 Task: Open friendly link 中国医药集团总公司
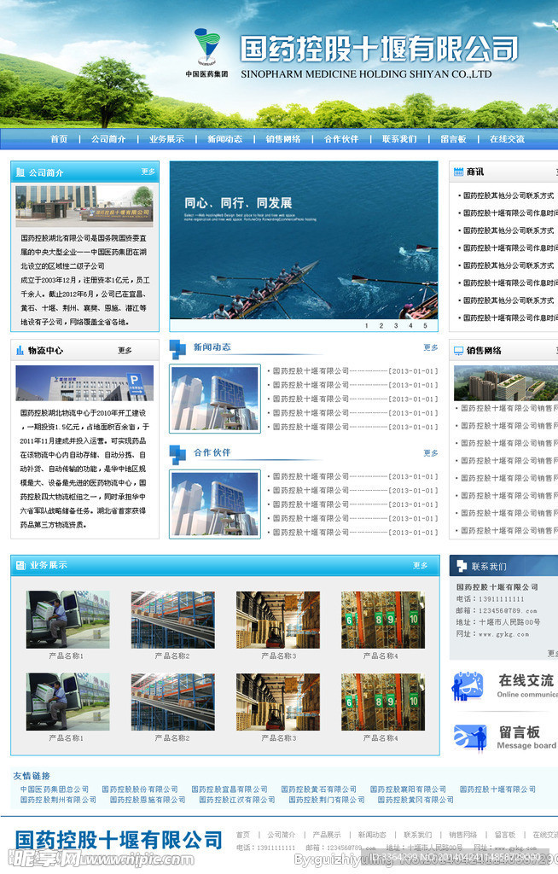[55, 790]
